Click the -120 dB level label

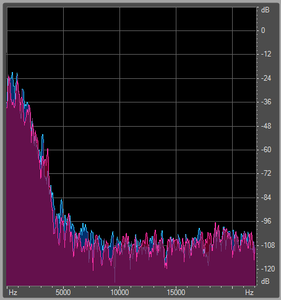(x=268, y=269)
